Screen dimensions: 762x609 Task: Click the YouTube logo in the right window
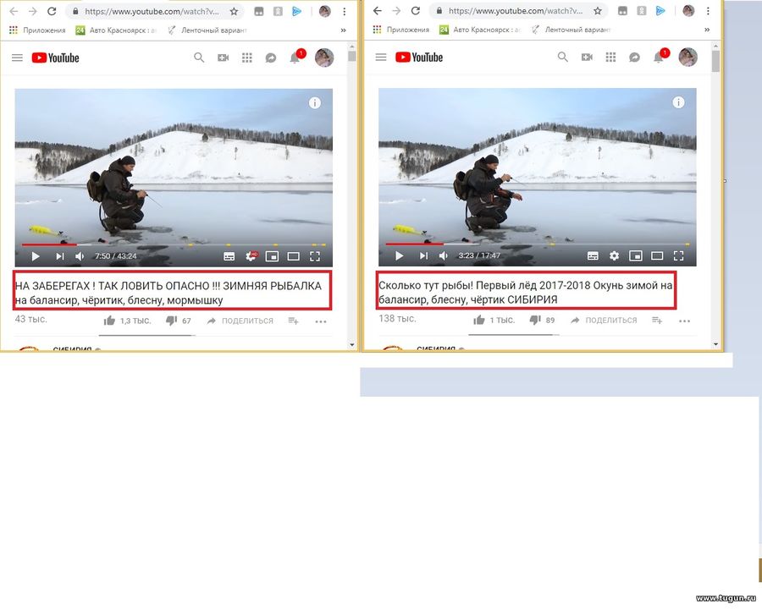point(419,58)
